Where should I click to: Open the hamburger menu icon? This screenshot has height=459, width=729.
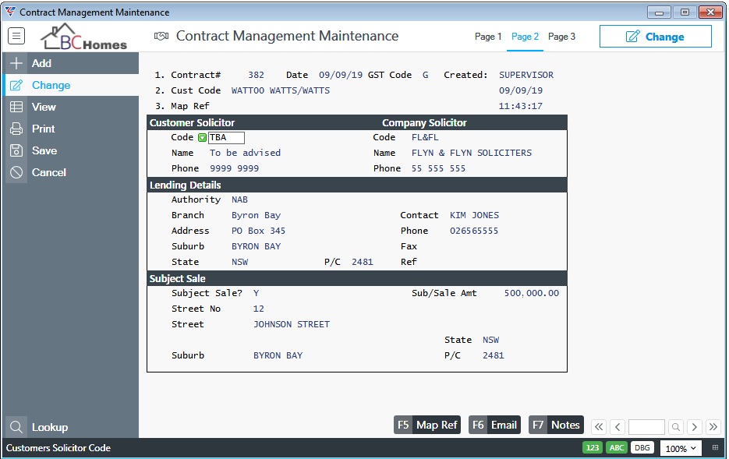point(16,36)
